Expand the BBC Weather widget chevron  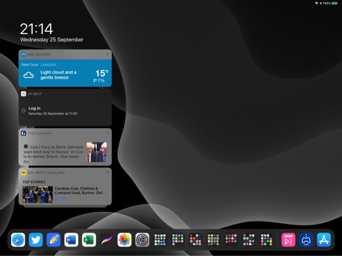[108, 54]
